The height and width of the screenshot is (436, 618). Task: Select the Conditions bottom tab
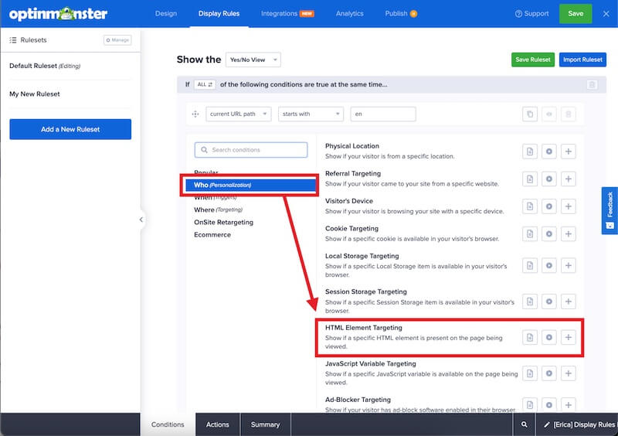(x=168, y=424)
